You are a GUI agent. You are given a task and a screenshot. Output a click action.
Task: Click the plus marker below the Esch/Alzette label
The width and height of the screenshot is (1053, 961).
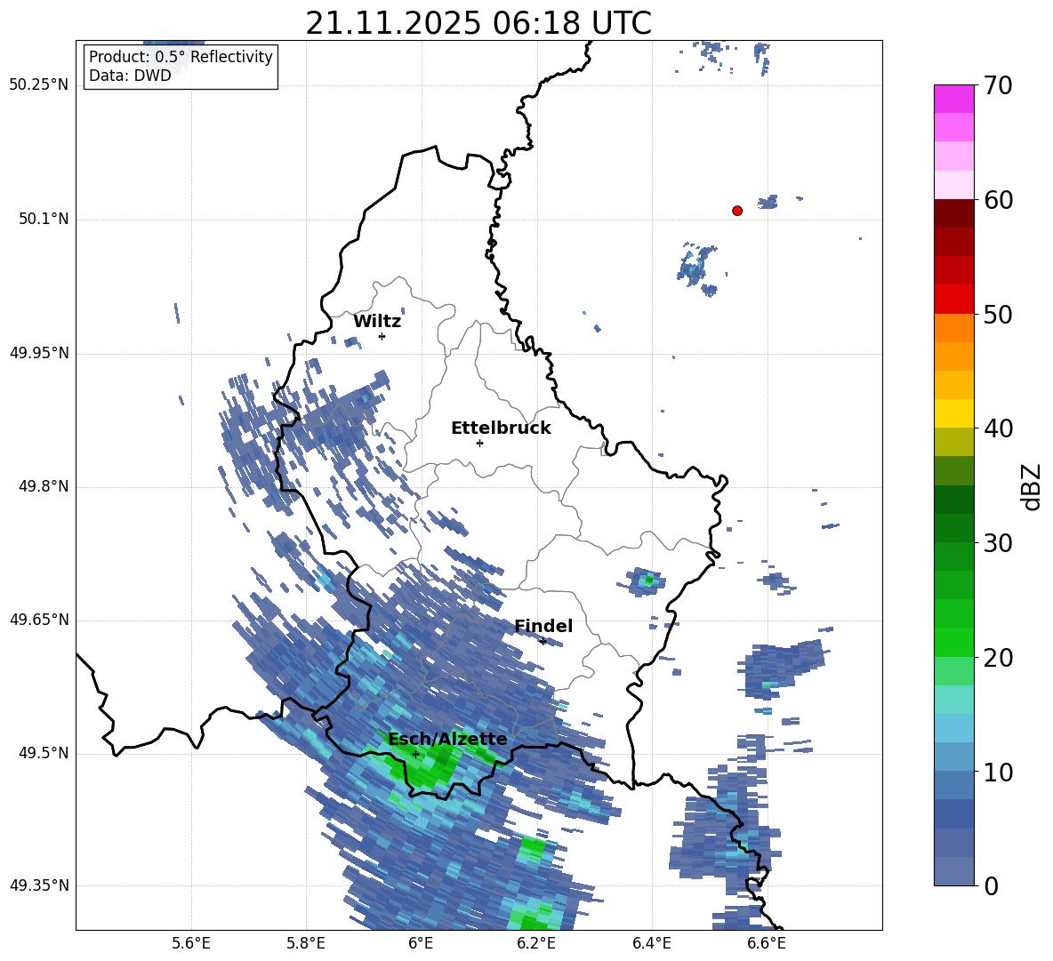point(415,754)
